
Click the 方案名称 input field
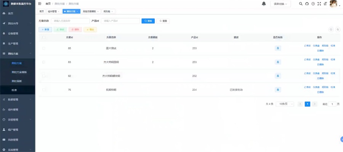pyautogui.click(x=66, y=21)
